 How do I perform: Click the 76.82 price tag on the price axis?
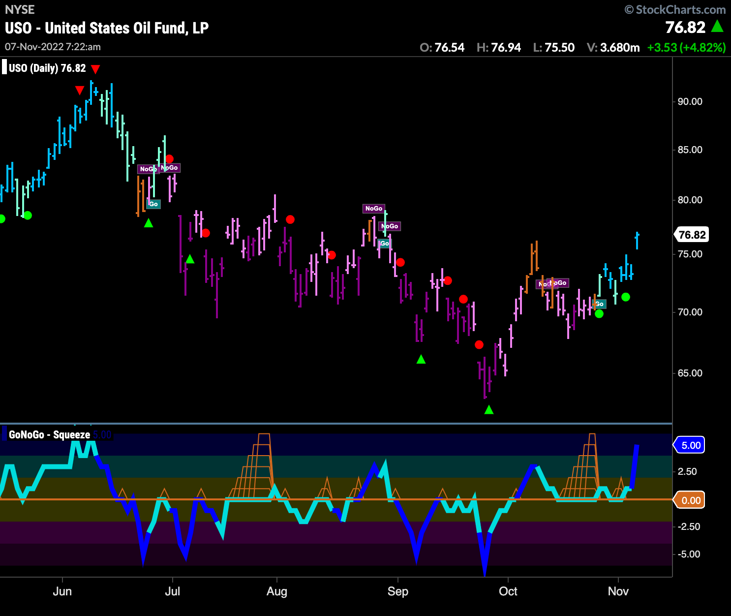(692, 235)
